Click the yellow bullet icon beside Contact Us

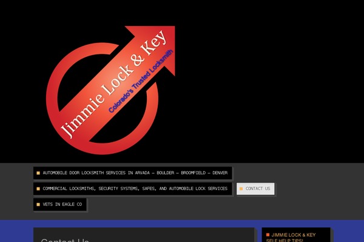point(241,189)
